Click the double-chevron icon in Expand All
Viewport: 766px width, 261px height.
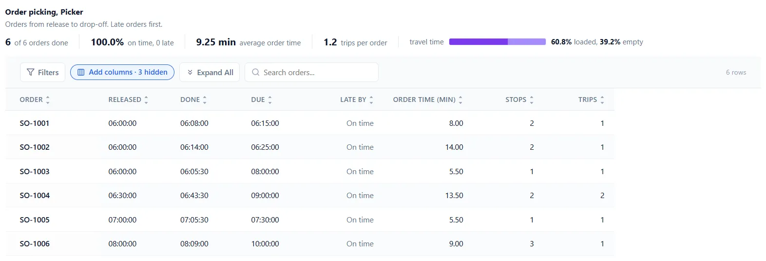click(190, 72)
